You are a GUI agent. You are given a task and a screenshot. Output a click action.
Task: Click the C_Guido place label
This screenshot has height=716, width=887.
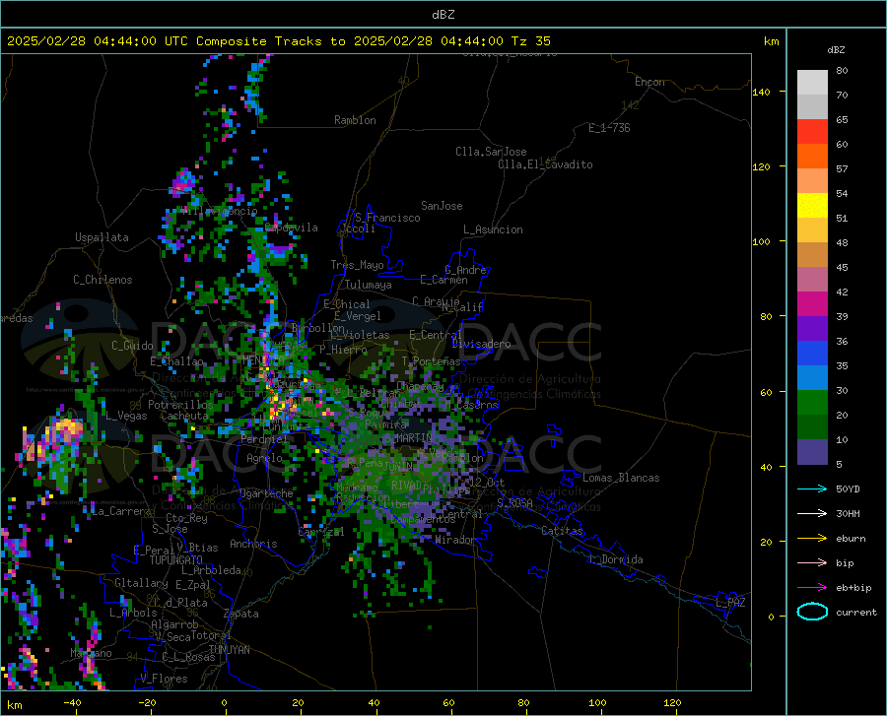pos(132,346)
